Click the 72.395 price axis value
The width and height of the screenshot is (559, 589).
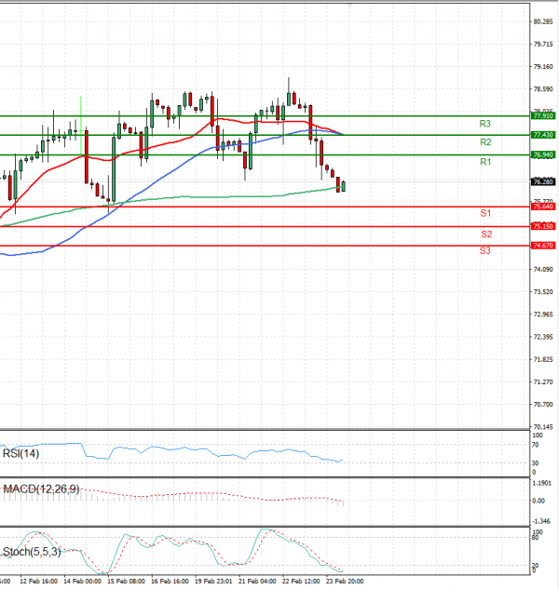(543, 337)
